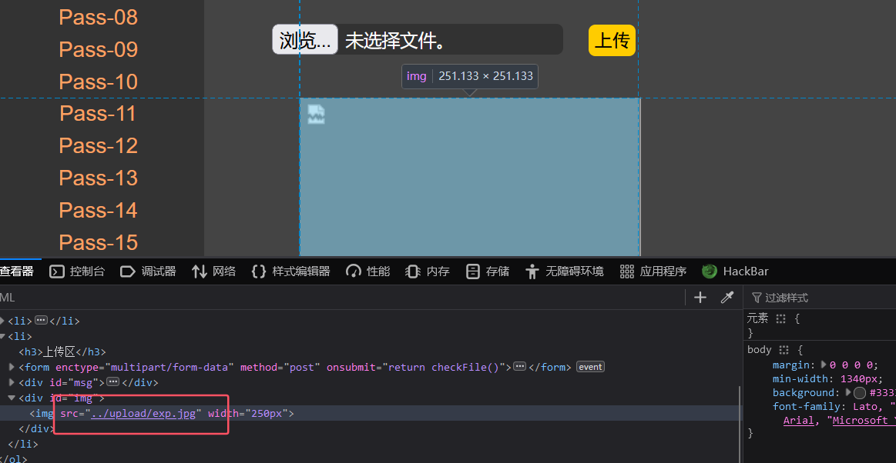Switch to the 网络 network tab
This screenshot has height=463, width=896.
pyautogui.click(x=213, y=271)
